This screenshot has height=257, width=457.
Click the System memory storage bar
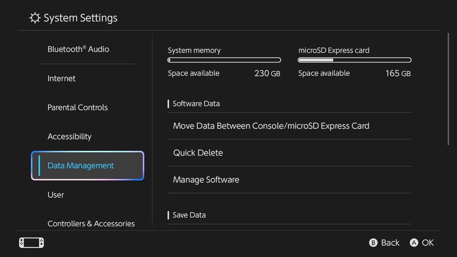[x=224, y=60]
